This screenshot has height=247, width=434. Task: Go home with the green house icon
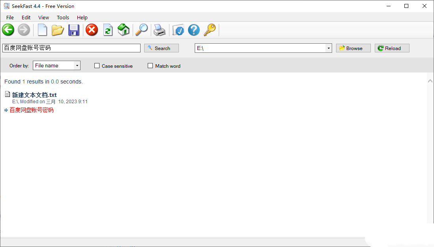[124, 30]
